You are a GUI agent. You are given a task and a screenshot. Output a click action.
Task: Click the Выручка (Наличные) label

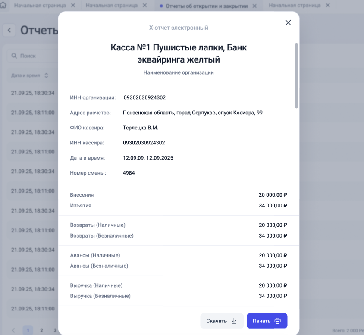(96, 285)
